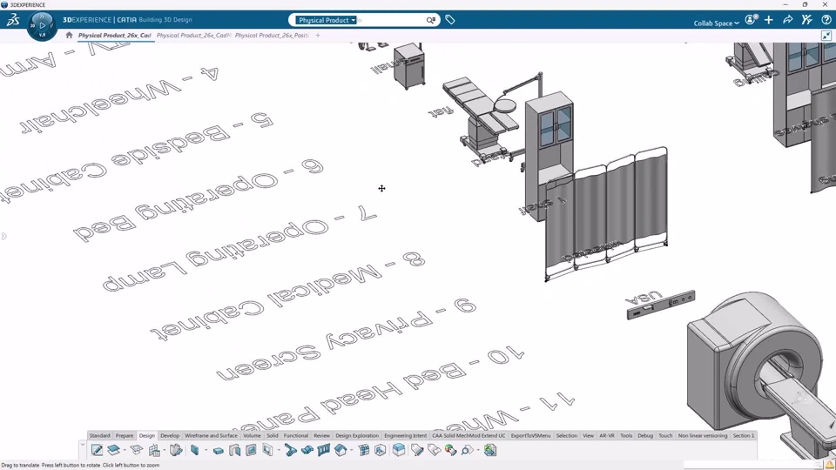Open the help question mark icon
Viewport: 836px width, 470px height.
pos(826,20)
